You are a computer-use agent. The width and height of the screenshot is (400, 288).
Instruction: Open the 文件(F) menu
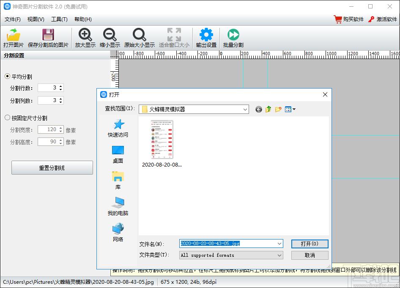pyautogui.click(x=13, y=19)
